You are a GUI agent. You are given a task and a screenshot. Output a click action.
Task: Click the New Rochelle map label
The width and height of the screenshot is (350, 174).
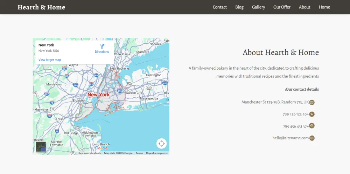[119, 69]
